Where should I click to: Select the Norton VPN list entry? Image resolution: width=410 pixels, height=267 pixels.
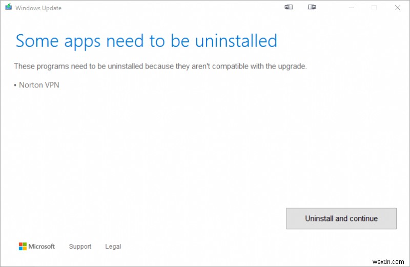(x=36, y=85)
